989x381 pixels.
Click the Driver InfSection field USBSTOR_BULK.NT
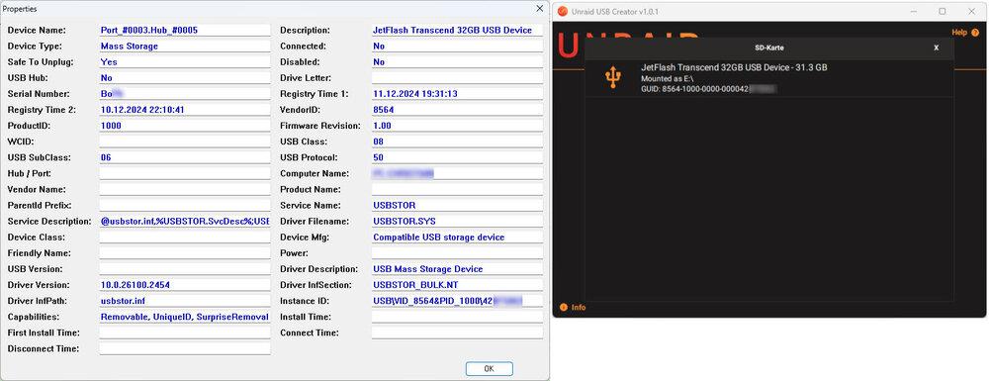[457, 285]
